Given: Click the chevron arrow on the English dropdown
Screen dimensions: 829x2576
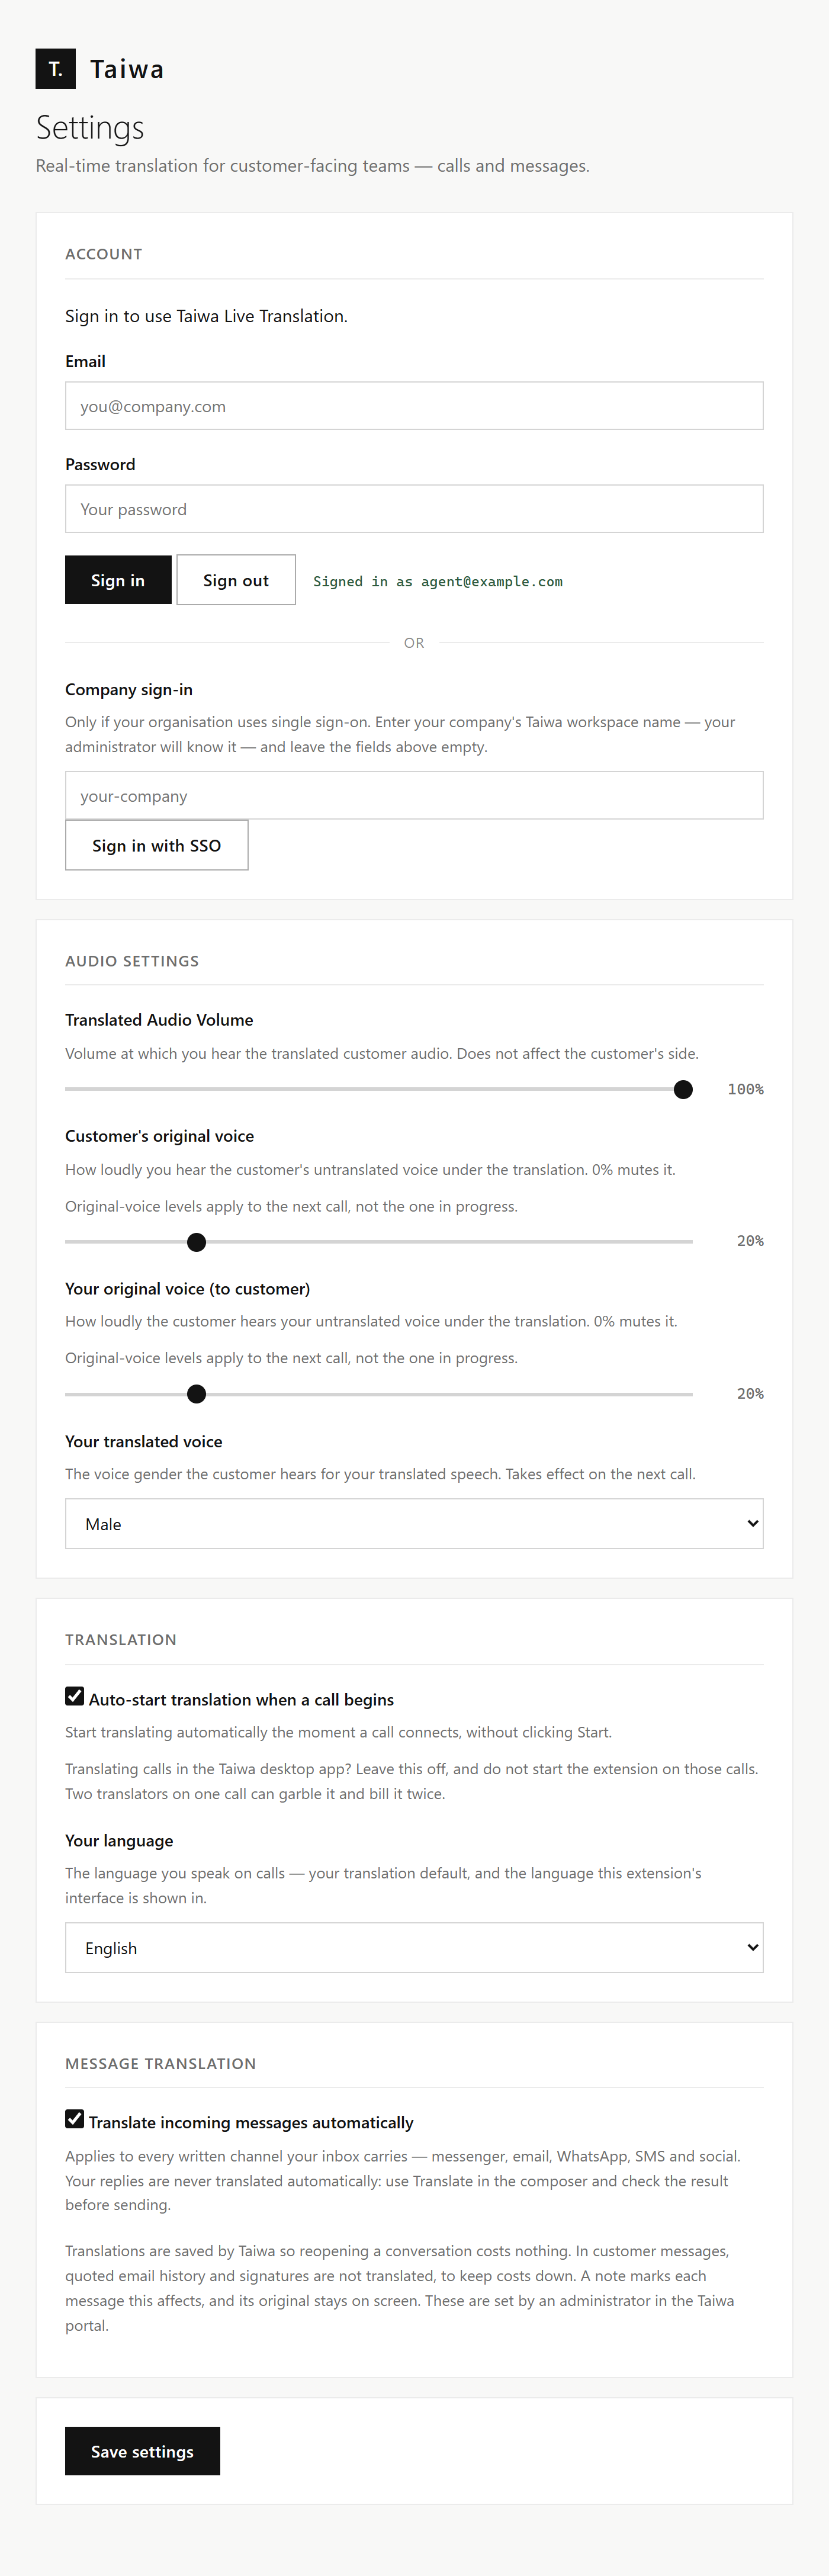Looking at the screenshot, I should [752, 1948].
